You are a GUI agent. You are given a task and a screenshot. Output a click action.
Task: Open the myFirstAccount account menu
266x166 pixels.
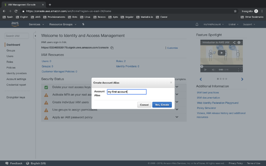click(x=213, y=24)
